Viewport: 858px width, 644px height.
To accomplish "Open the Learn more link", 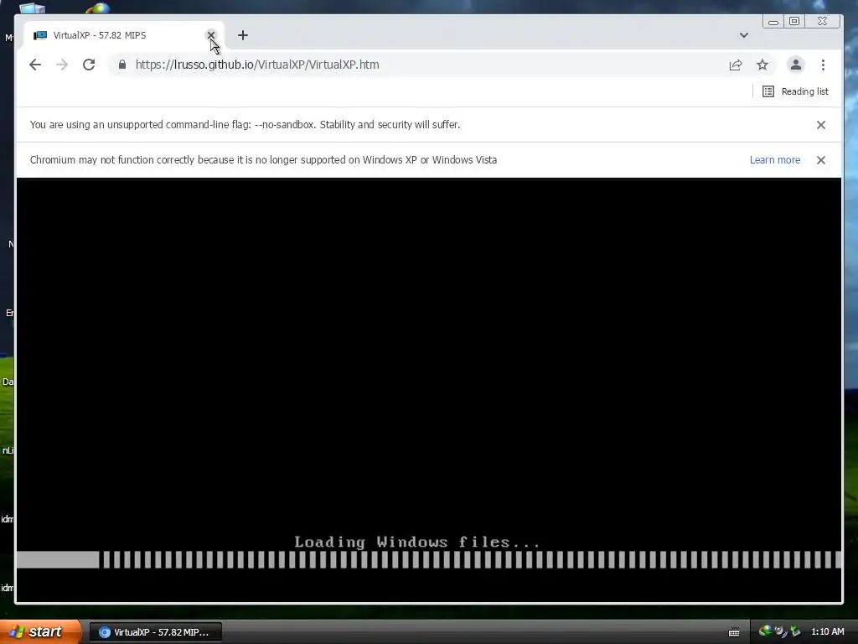I will pyautogui.click(x=775, y=160).
